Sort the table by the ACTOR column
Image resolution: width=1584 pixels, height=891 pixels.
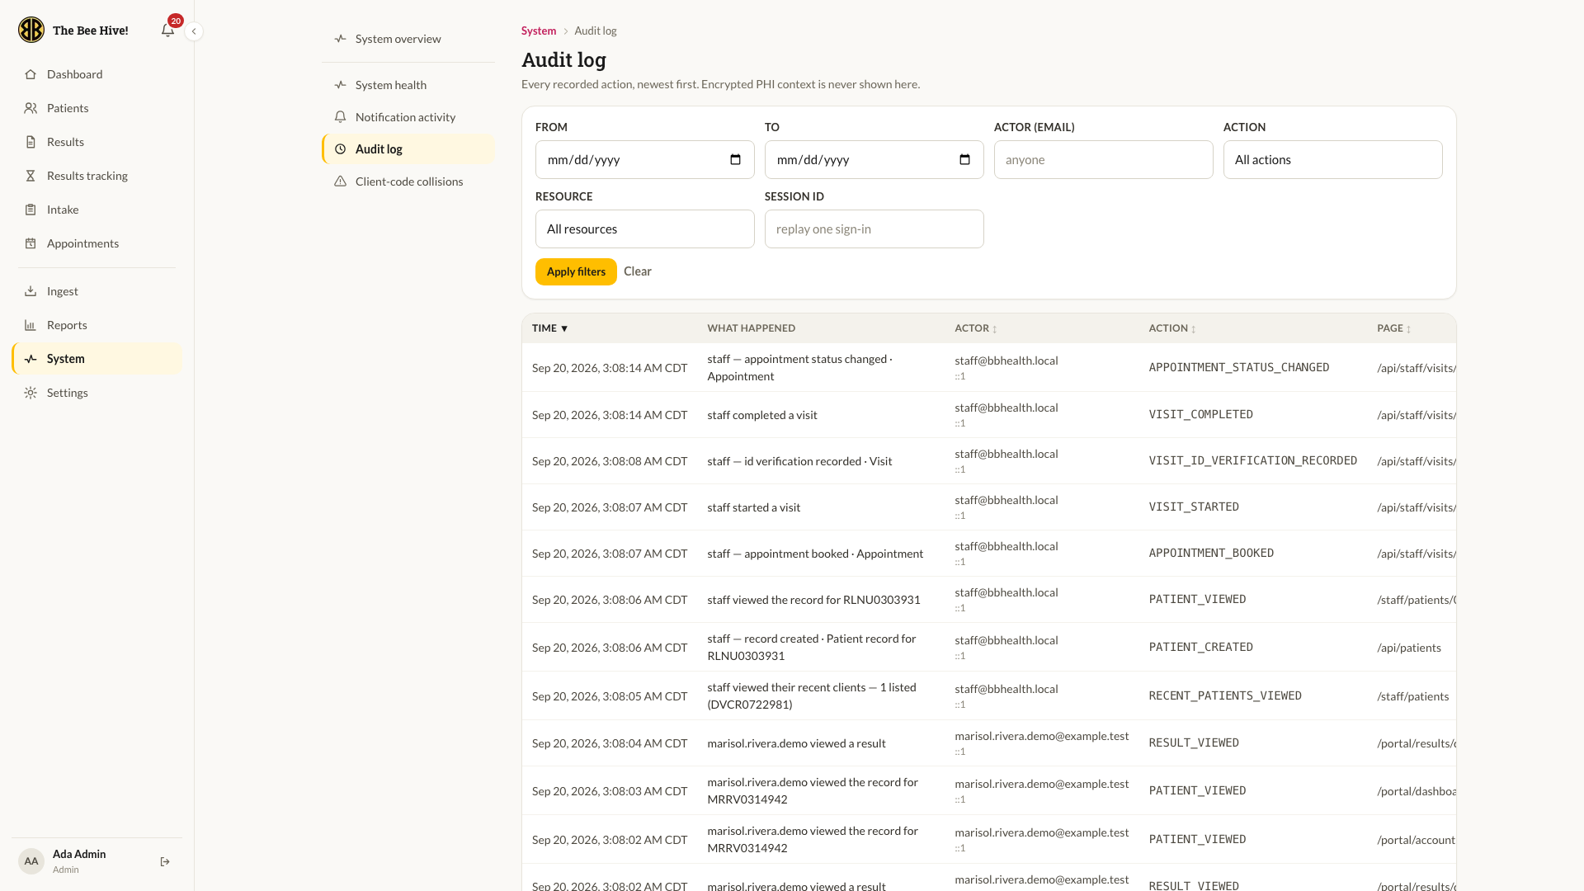(976, 328)
